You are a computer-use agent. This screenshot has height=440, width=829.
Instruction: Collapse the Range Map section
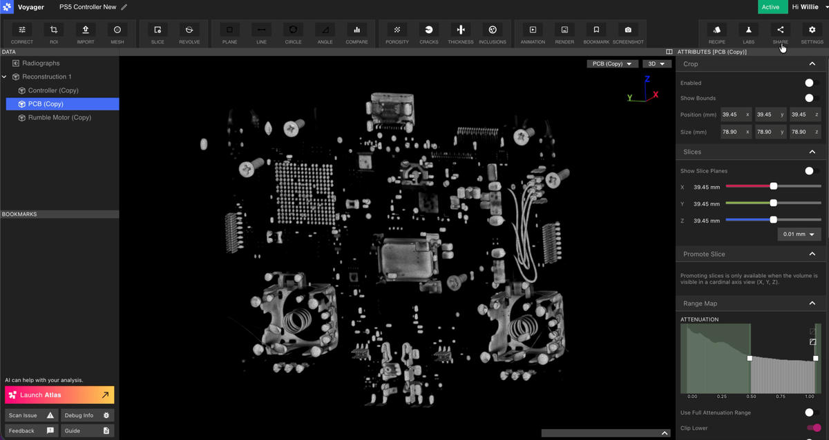point(812,303)
